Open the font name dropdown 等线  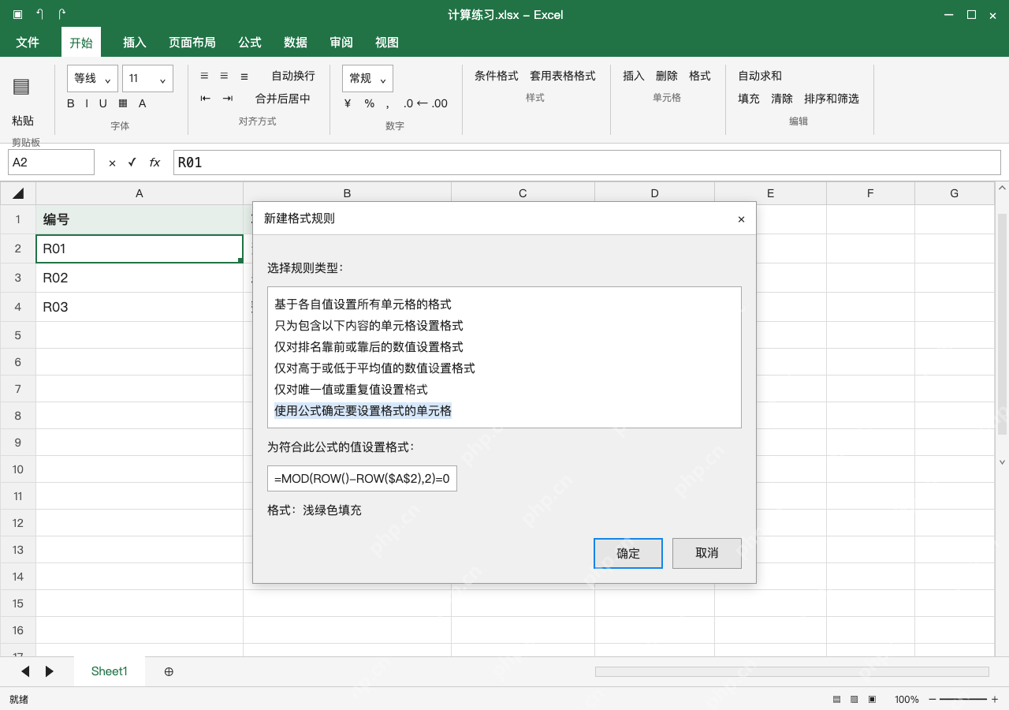click(x=92, y=78)
